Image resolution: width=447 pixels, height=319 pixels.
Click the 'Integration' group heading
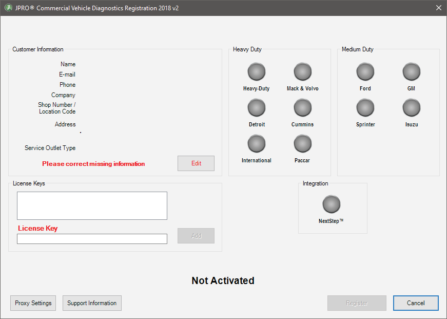315,183
